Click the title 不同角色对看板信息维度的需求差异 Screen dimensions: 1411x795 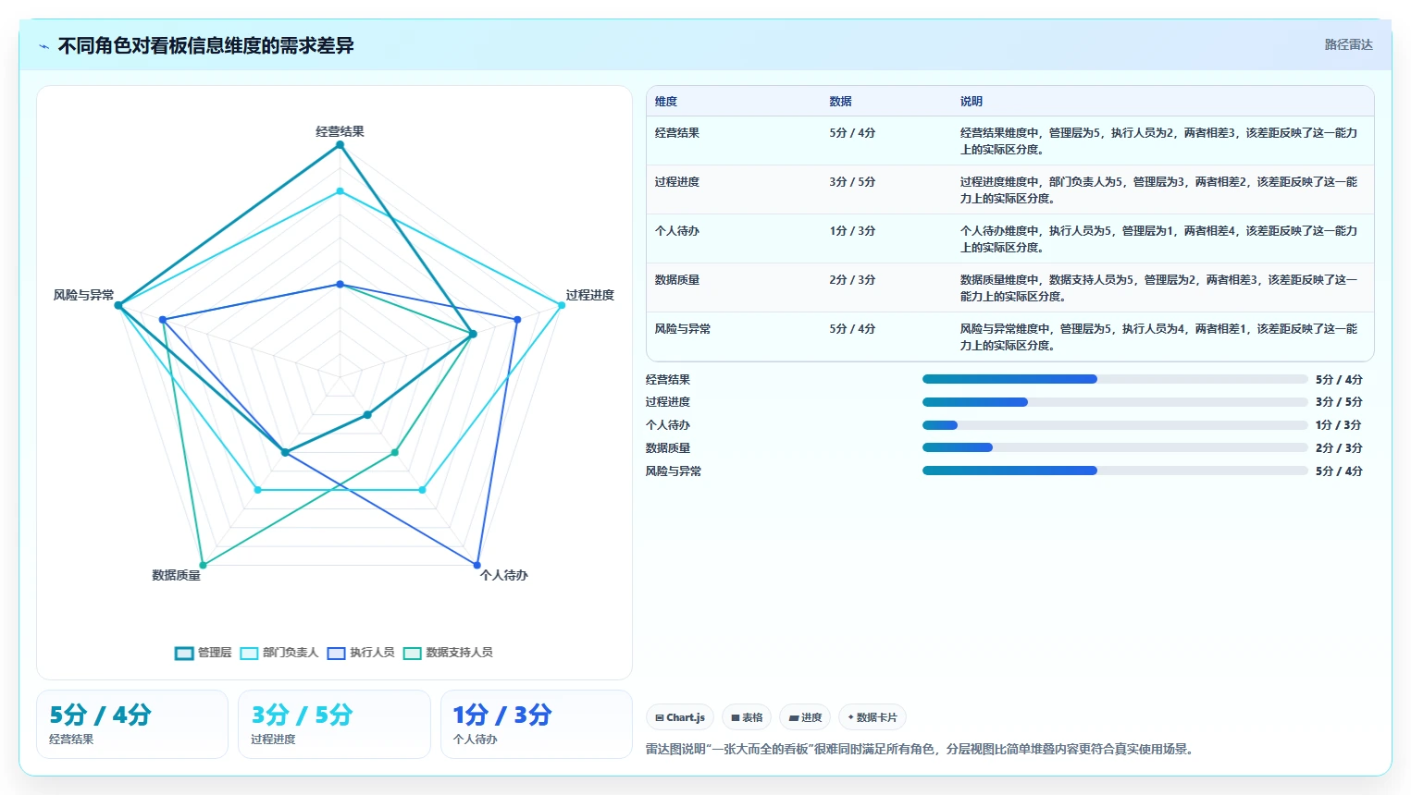coord(205,46)
